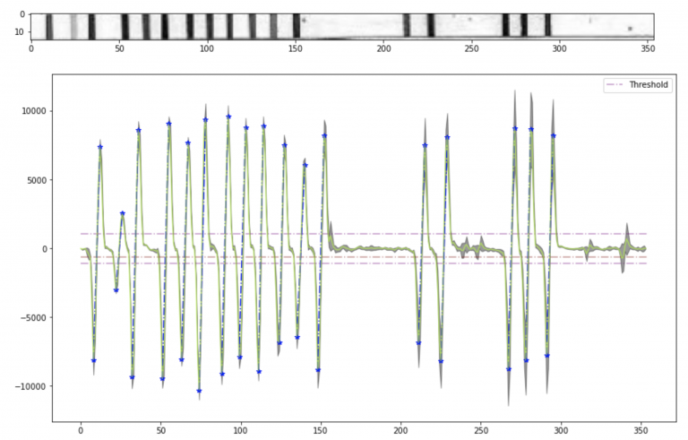This screenshot has width=688, height=440.
Task: Click the −5000 tick label on y-axis
Action: [33, 317]
